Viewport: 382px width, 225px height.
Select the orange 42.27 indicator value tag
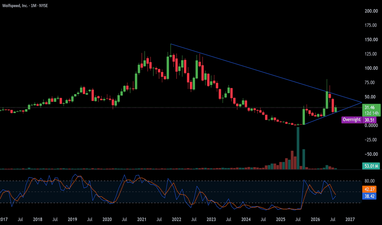pyautogui.click(x=369, y=189)
